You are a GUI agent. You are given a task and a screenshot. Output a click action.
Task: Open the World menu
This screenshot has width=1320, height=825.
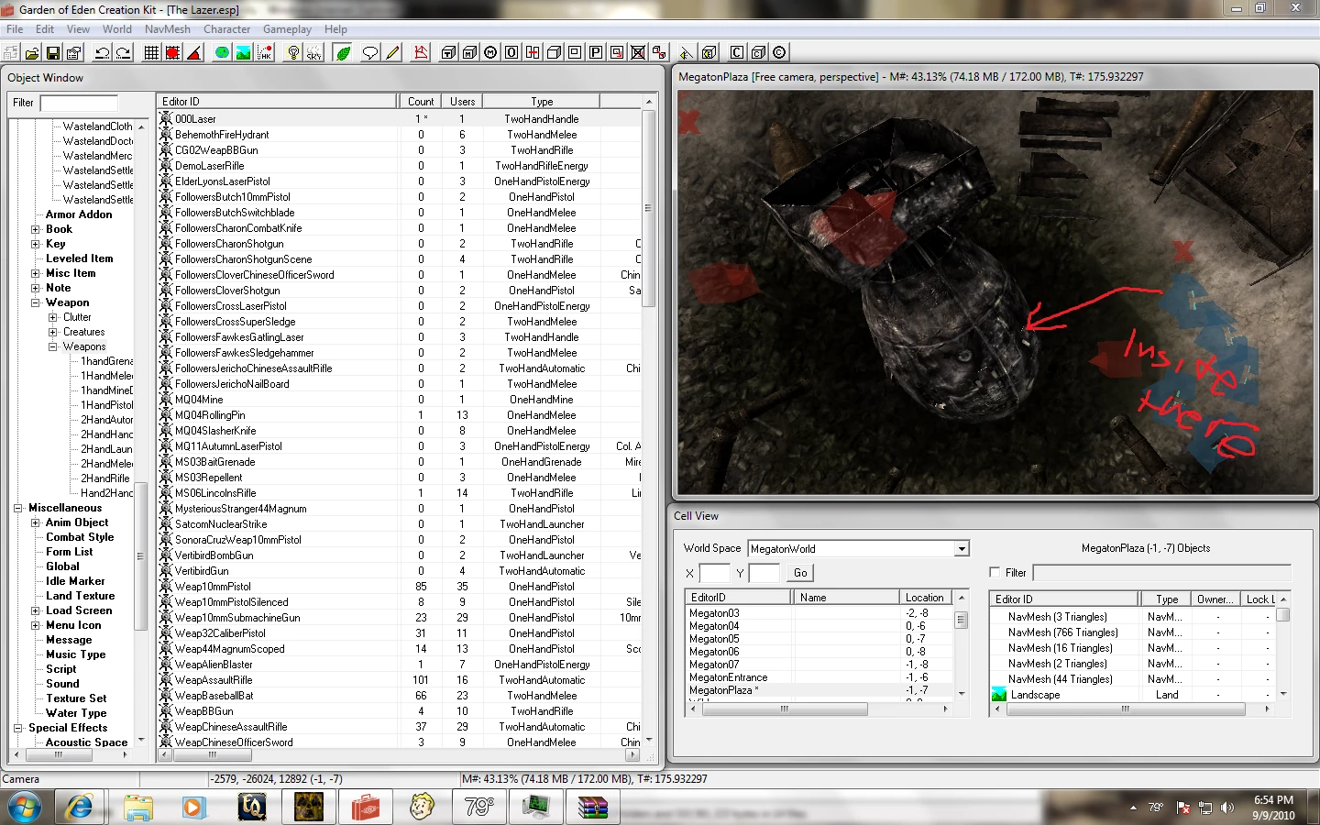click(117, 29)
